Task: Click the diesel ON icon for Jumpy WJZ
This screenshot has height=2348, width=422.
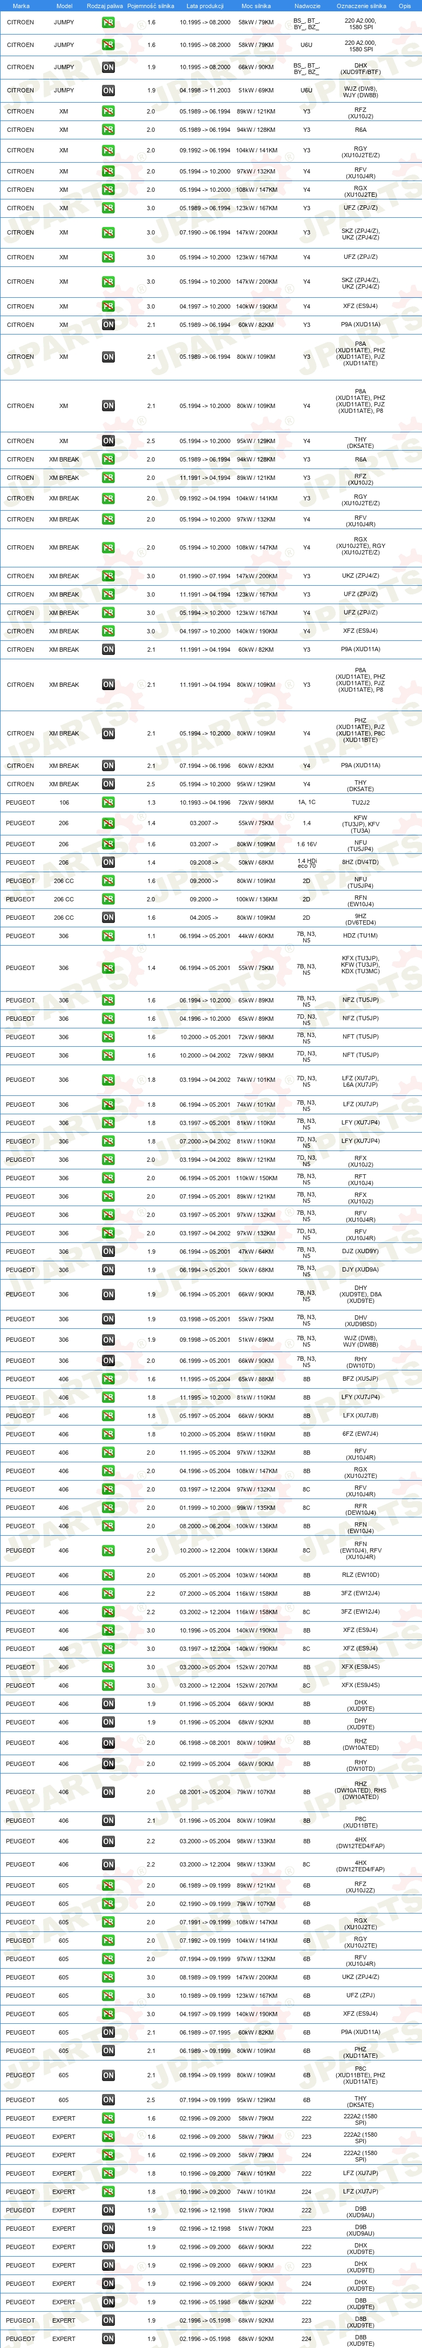Action: 108,90
